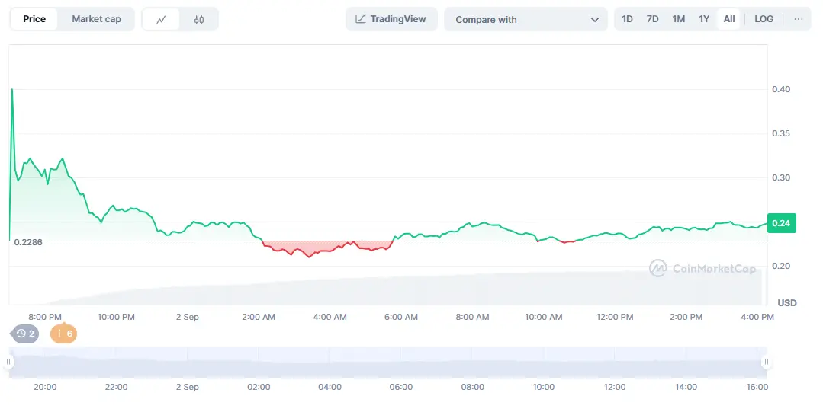Set time range to 1Y

click(704, 19)
